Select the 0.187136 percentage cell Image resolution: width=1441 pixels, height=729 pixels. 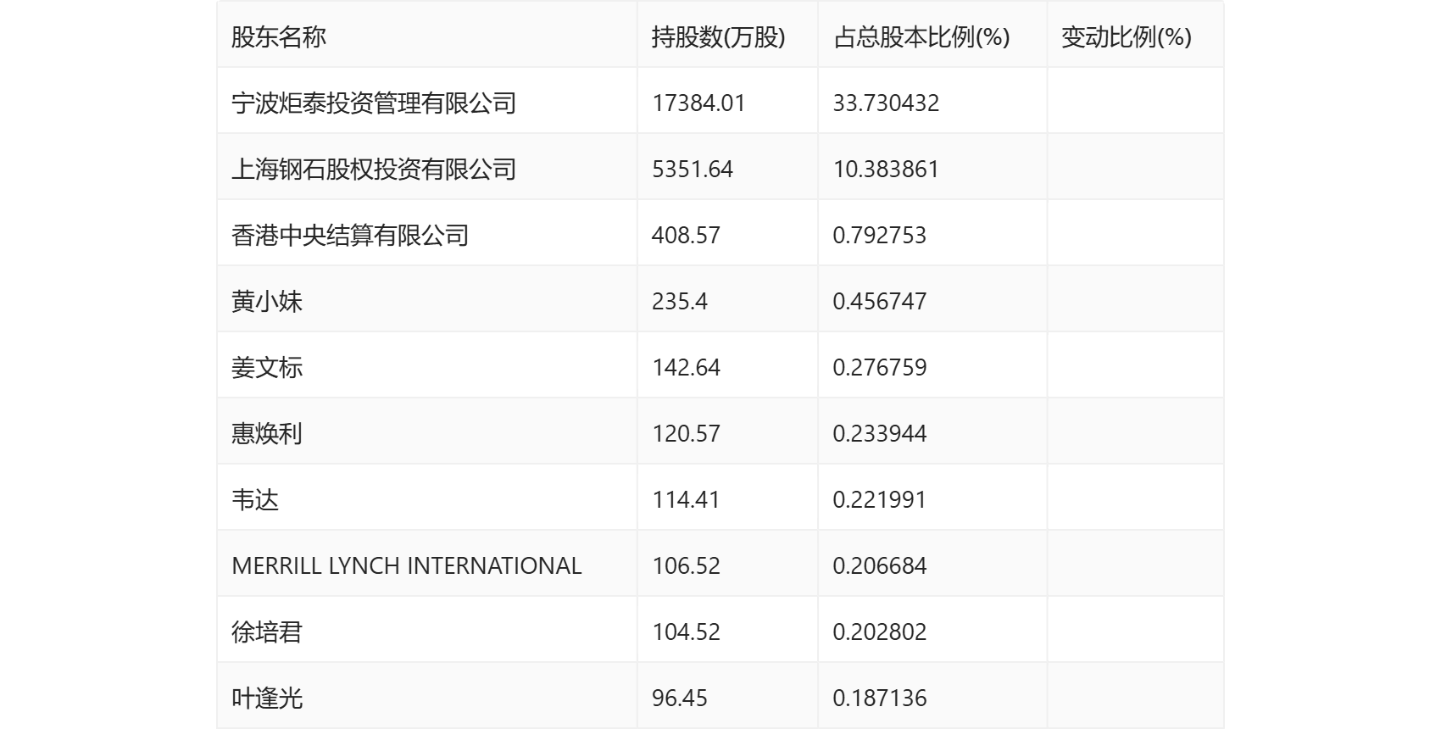(880, 698)
